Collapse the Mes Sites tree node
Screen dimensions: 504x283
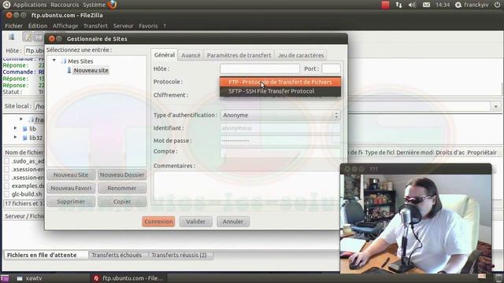point(54,61)
